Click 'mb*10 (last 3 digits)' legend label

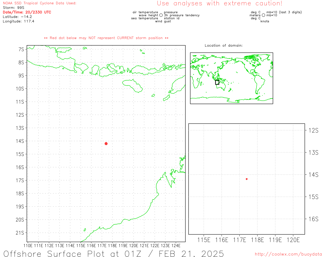click(284, 12)
